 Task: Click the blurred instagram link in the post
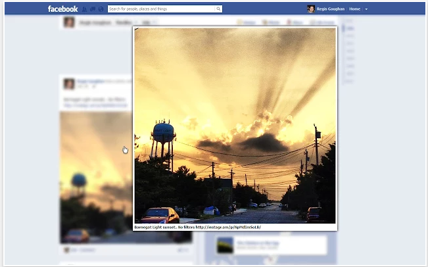95,105
